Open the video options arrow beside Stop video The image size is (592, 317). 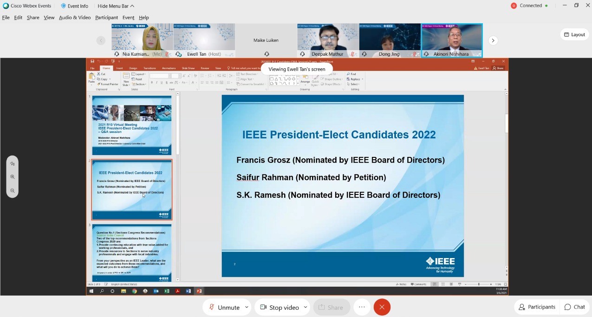[x=306, y=307]
